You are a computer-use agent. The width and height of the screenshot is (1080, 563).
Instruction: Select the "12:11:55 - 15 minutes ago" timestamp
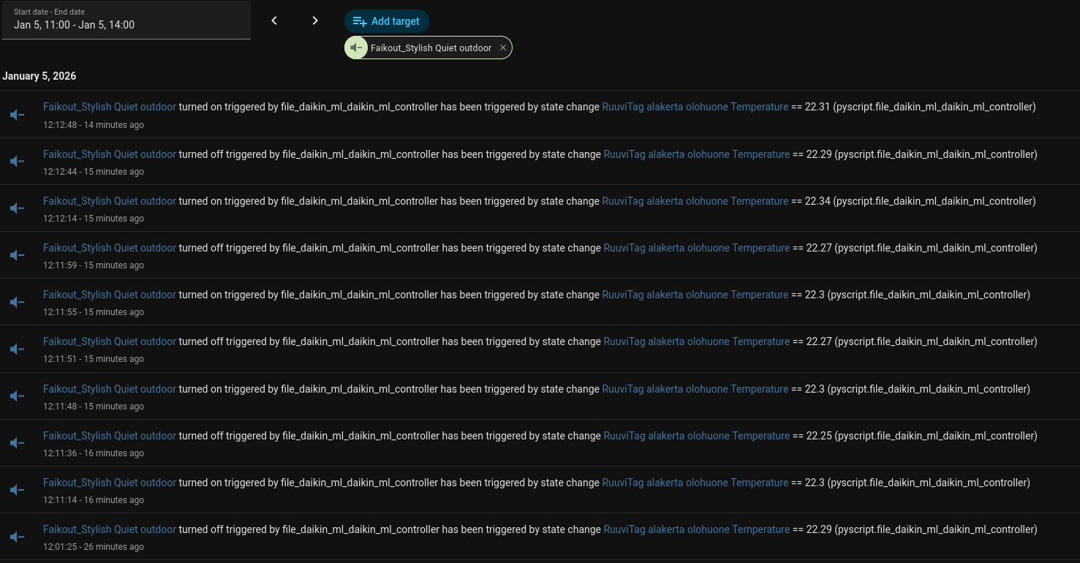(94, 312)
